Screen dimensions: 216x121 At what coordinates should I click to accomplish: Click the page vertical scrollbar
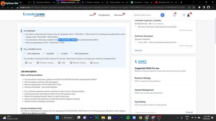click(215, 31)
